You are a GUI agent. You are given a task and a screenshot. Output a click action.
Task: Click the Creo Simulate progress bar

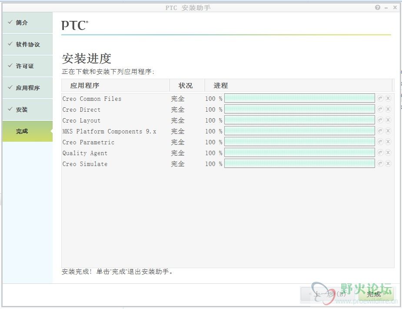click(x=299, y=163)
